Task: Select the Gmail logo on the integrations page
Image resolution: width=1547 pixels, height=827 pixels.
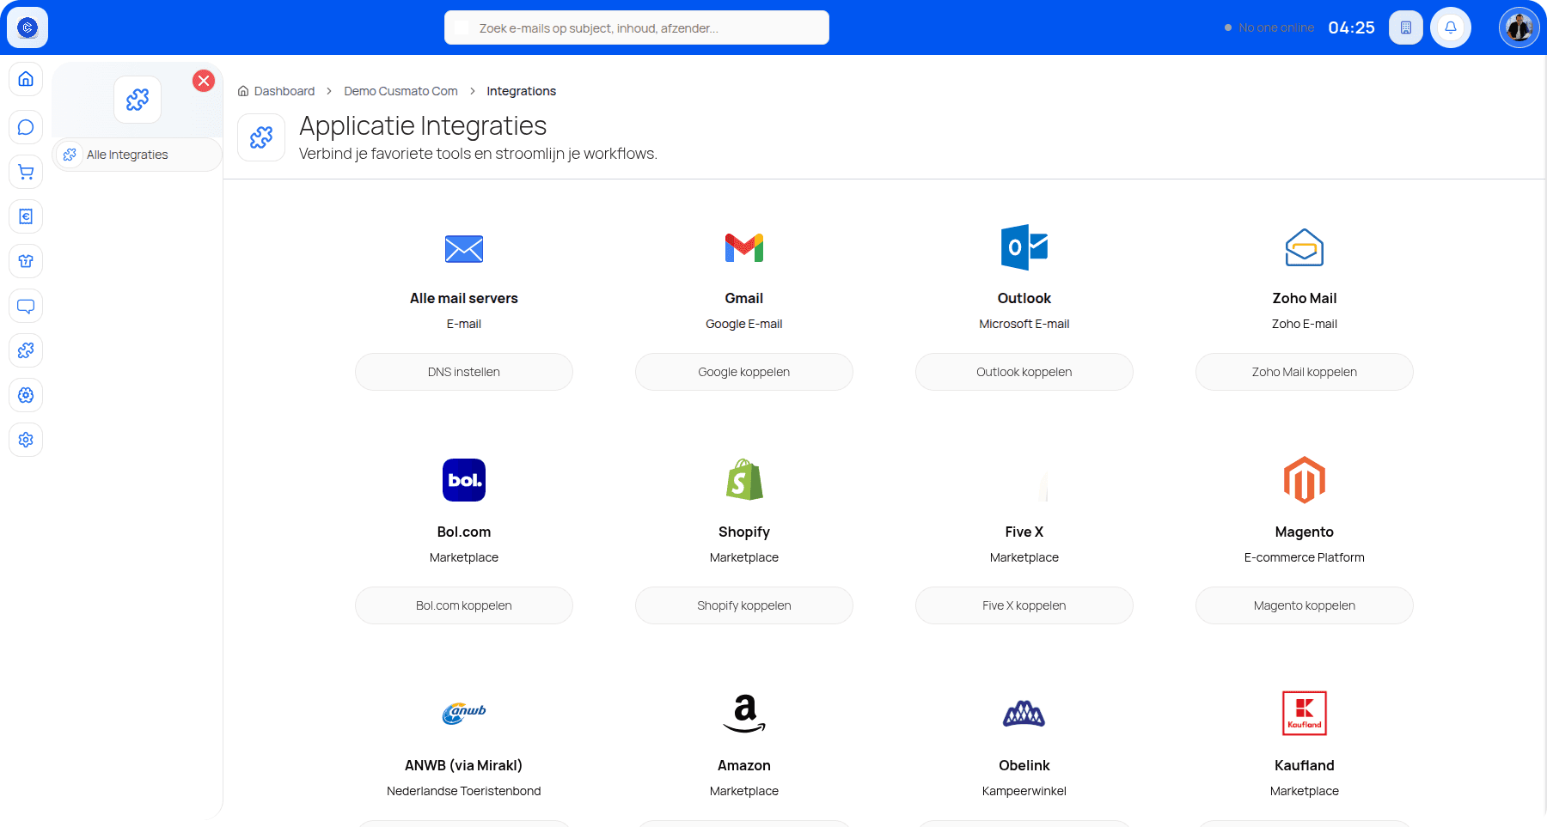Action: (743, 247)
